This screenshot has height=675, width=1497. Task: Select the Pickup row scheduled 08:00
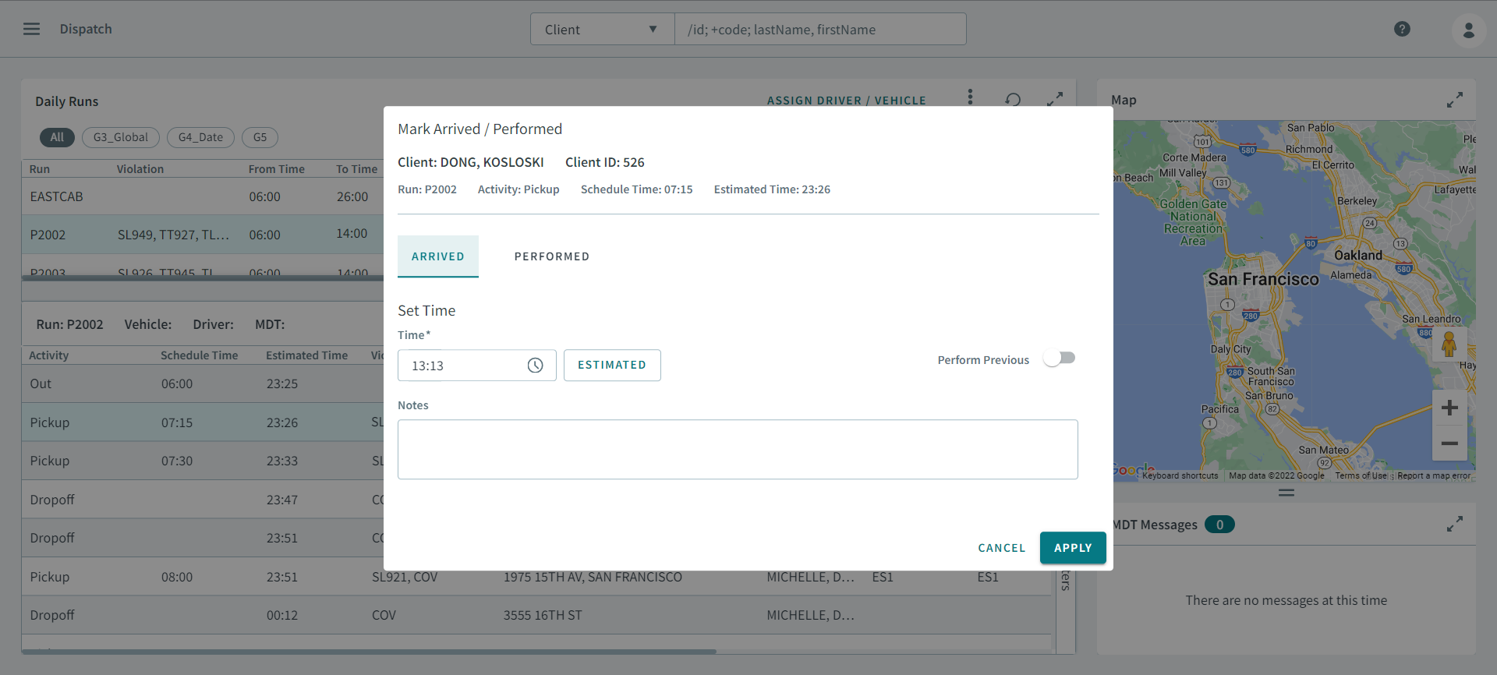536,577
